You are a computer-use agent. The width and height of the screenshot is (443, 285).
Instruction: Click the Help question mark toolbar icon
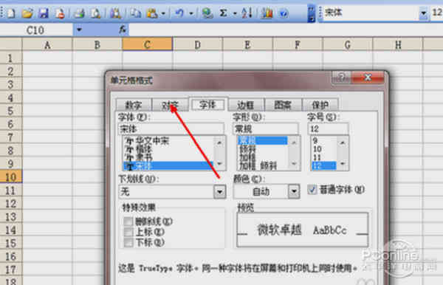[x=284, y=13]
